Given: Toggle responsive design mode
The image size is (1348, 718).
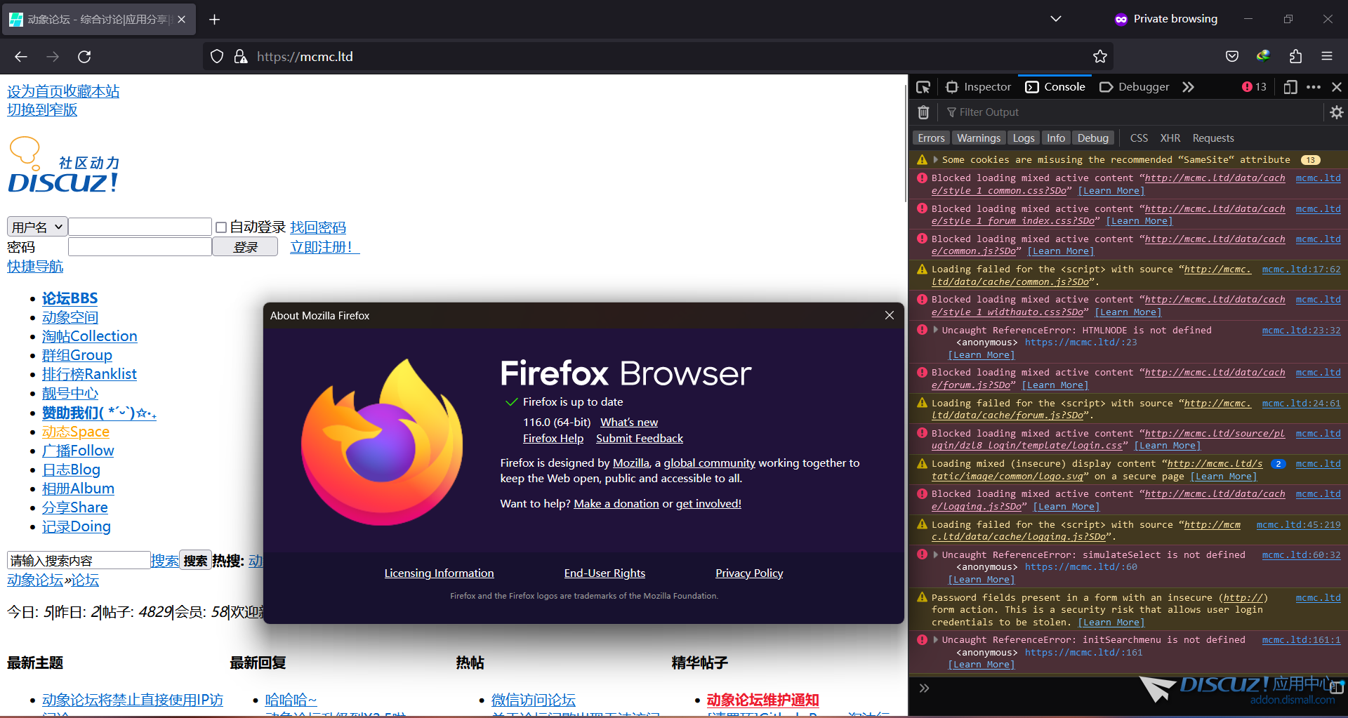Looking at the screenshot, I should [1290, 87].
